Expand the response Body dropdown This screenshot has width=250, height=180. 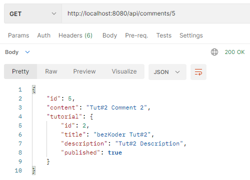[17, 52]
